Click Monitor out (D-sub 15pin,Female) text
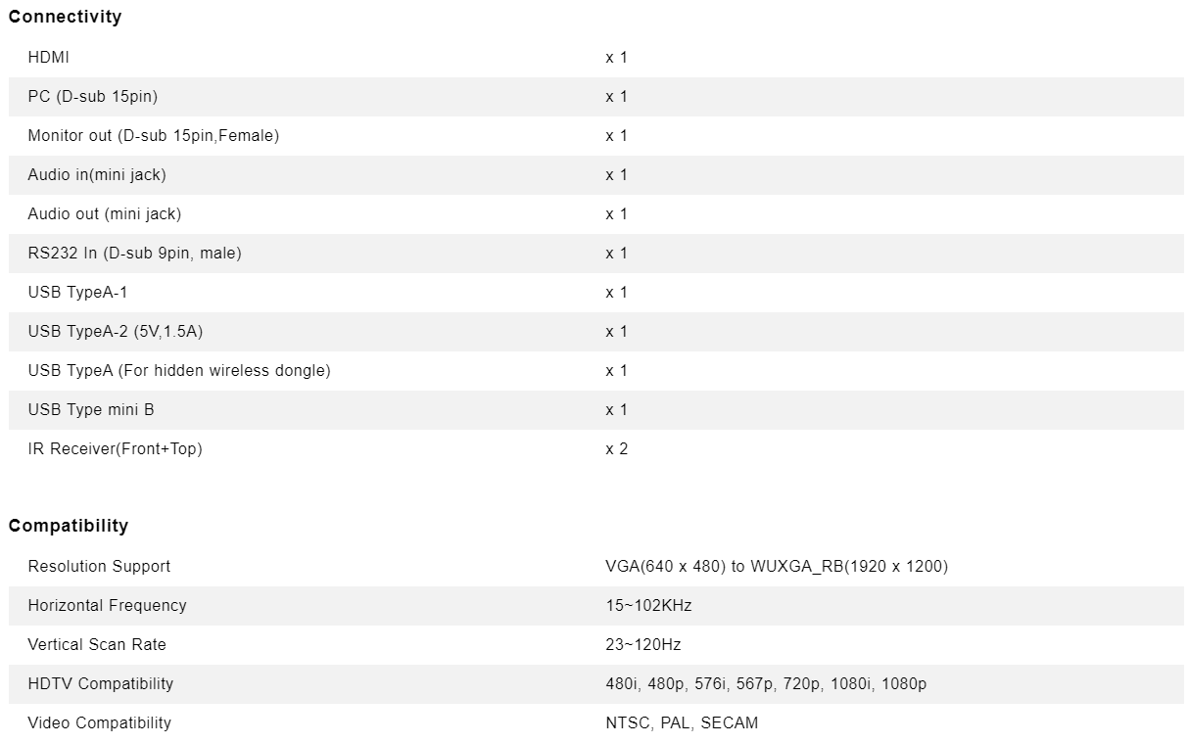Viewport: 1187px width, 744px height. [x=154, y=136]
